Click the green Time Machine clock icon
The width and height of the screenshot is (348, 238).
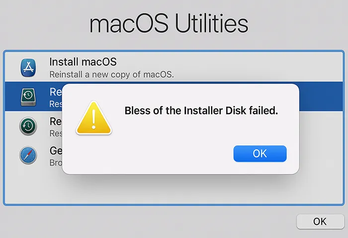pyautogui.click(x=28, y=125)
